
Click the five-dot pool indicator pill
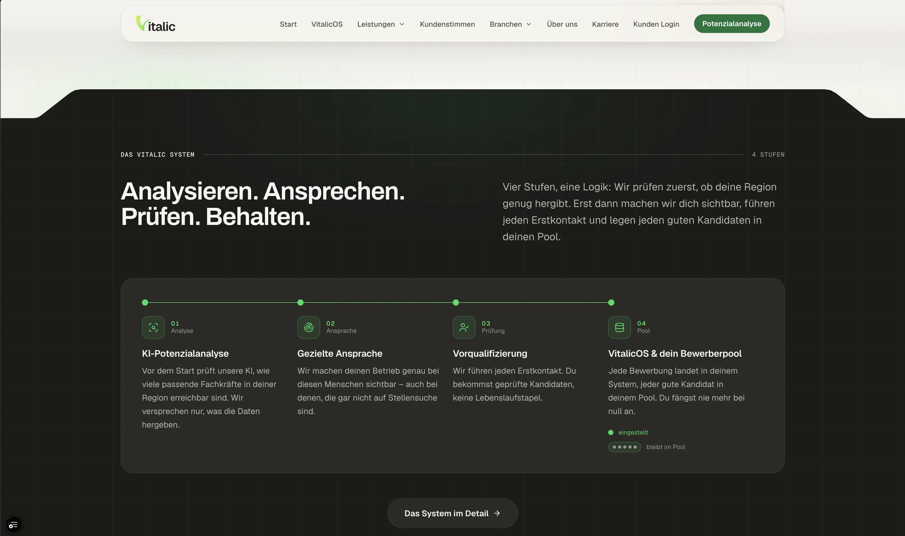coord(625,447)
